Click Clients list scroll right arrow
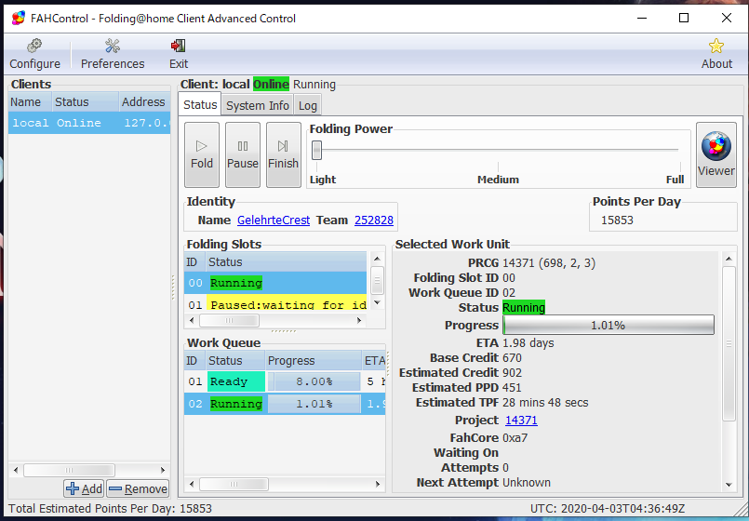The image size is (749, 521). (163, 471)
